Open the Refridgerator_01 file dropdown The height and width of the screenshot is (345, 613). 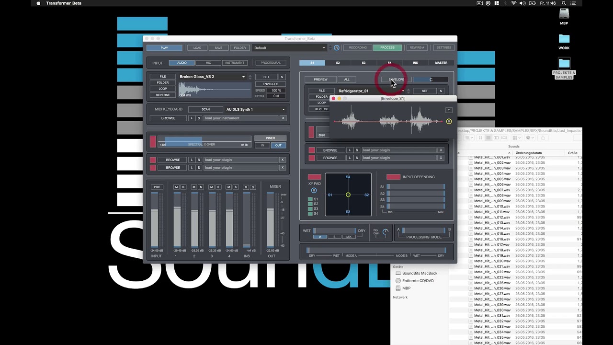point(371,91)
